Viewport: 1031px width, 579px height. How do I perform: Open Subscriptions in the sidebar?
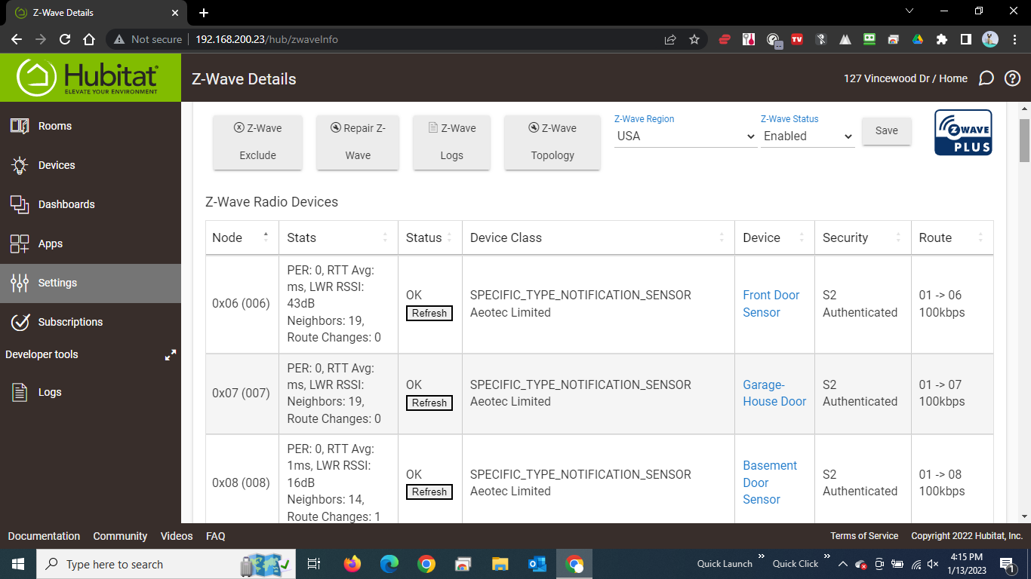pyautogui.click(x=91, y=322)
